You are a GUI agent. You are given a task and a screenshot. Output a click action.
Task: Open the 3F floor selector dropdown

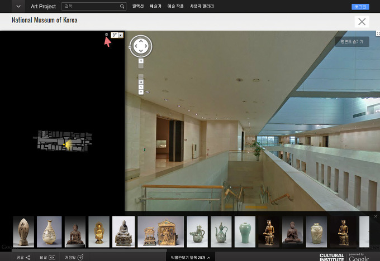117,35
